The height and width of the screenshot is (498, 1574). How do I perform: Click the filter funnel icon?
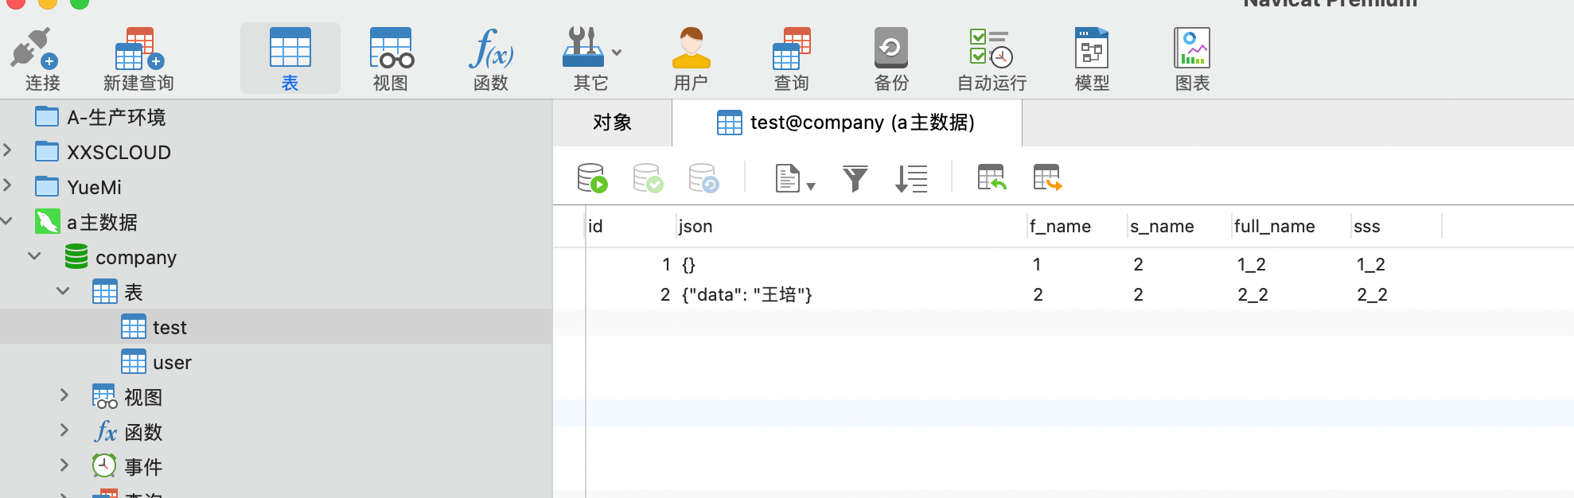tap(855, 178)
